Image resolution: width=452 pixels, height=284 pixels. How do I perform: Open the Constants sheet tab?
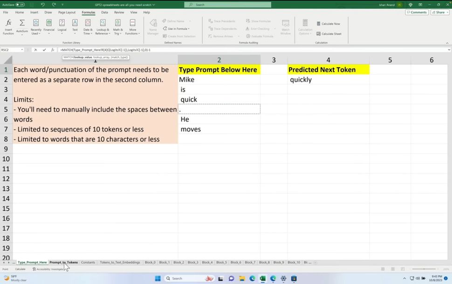coord(88,262)
